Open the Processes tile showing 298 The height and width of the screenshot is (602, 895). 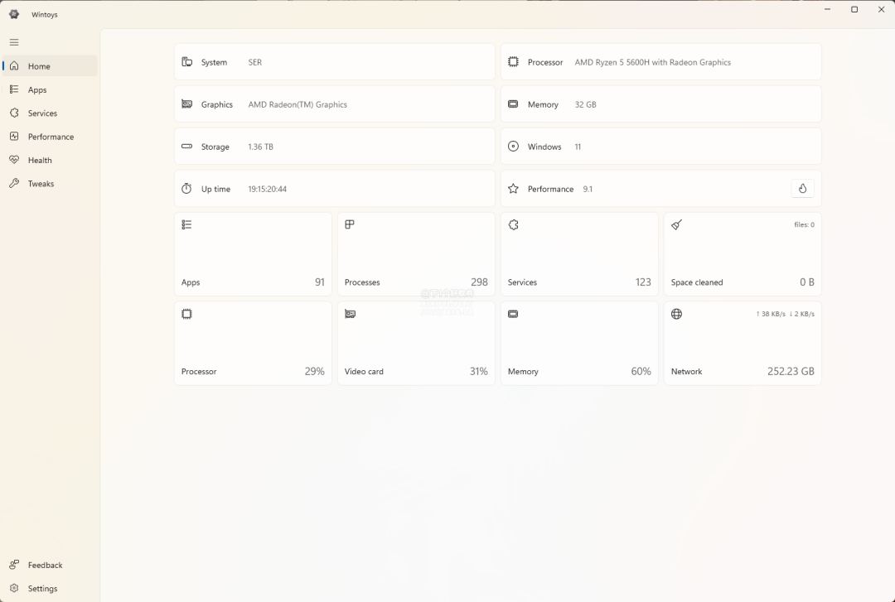(x=416, y=254)
